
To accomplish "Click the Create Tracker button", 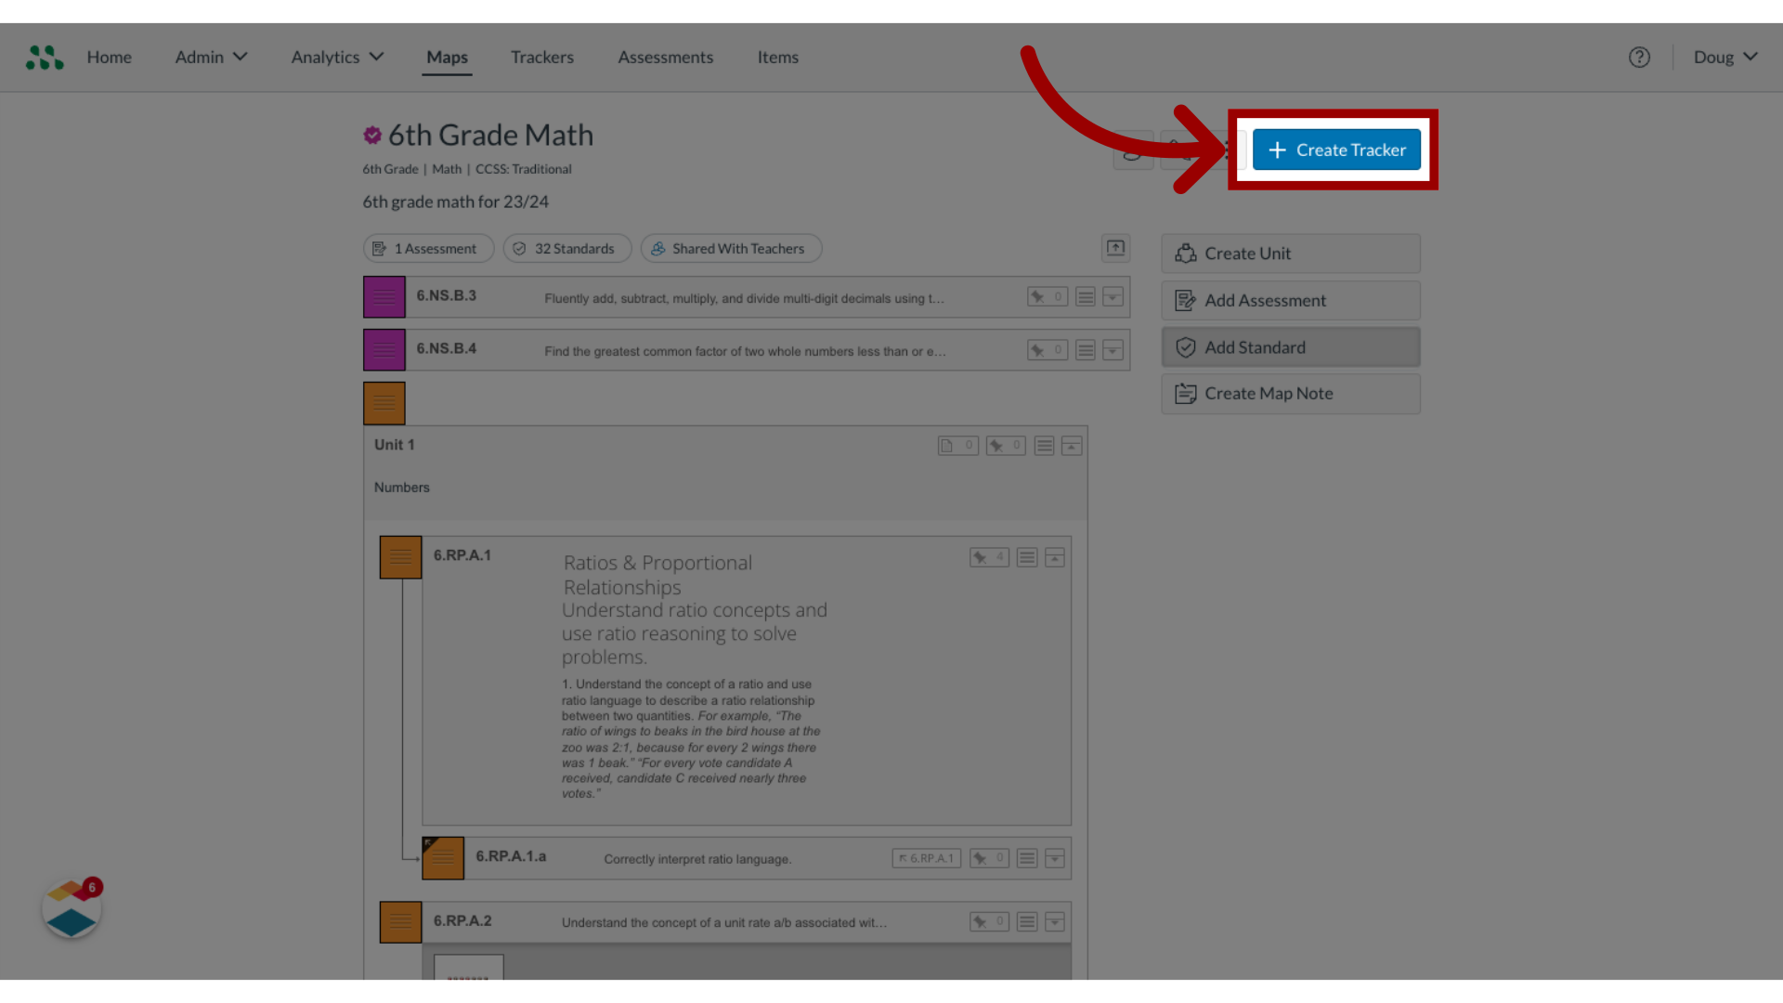I will 1336,150.
